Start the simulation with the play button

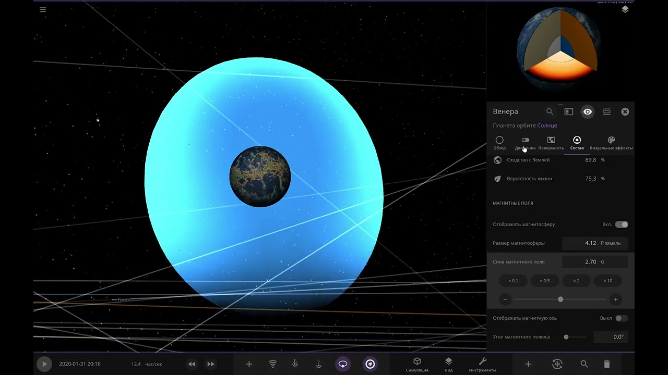[x=44, y=364]
